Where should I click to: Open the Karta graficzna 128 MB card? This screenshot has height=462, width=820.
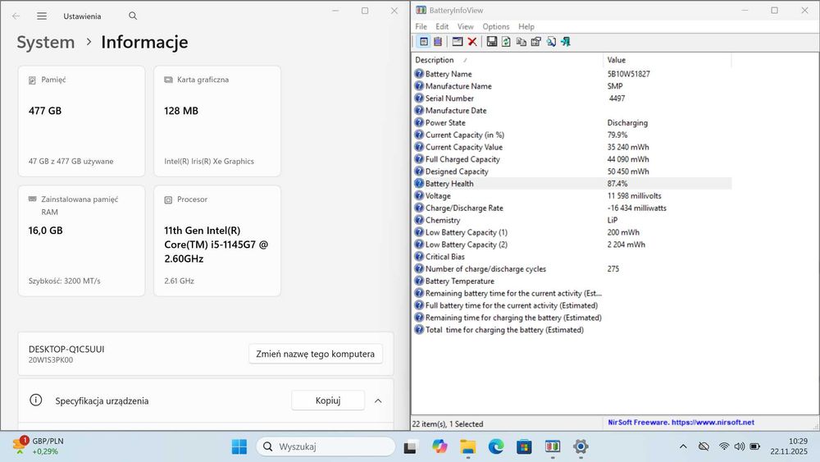coord(217,121)
